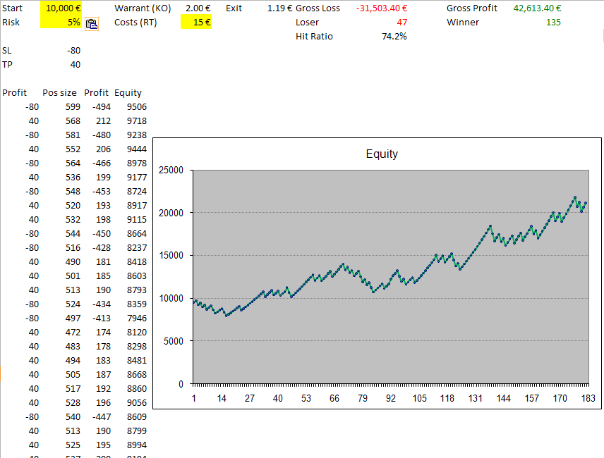Select the TP value cell beside TP label
Screen dimensions: 604x458
(74, 65)
